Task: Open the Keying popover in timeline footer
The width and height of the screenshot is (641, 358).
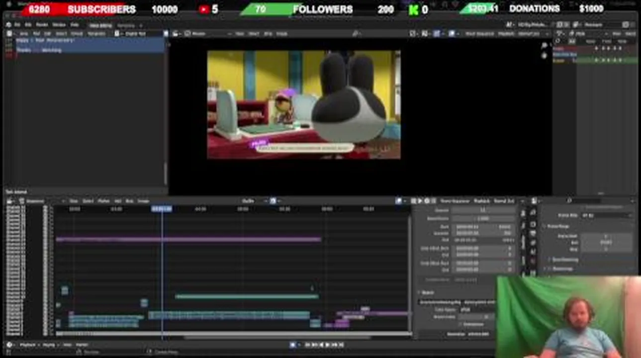Action: (x=50, y=345)
